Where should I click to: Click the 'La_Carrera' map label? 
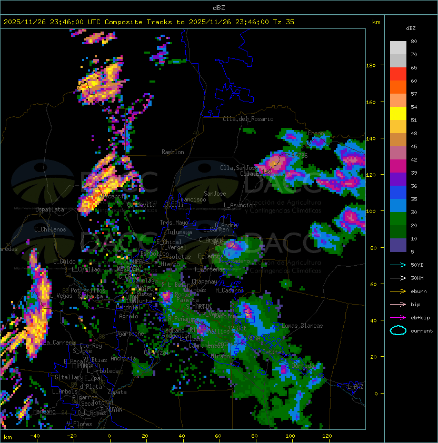click(59, 343)
